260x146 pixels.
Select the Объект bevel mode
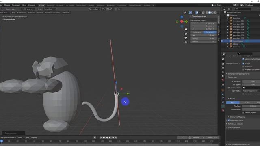(247, 103)
